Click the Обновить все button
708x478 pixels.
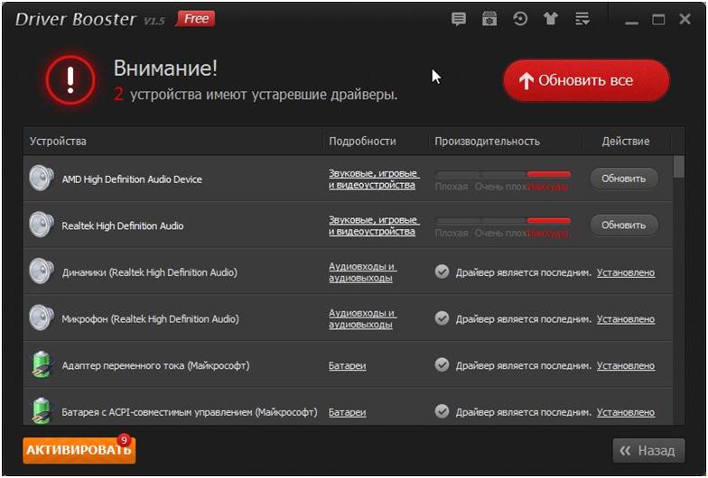pyautogui.click(x=586, y=81)
